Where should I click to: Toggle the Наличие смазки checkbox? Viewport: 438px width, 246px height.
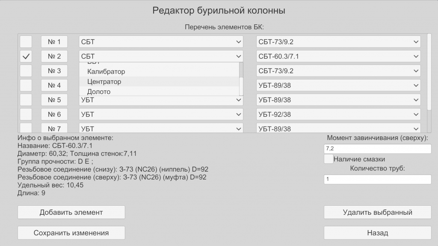point(328,159)
